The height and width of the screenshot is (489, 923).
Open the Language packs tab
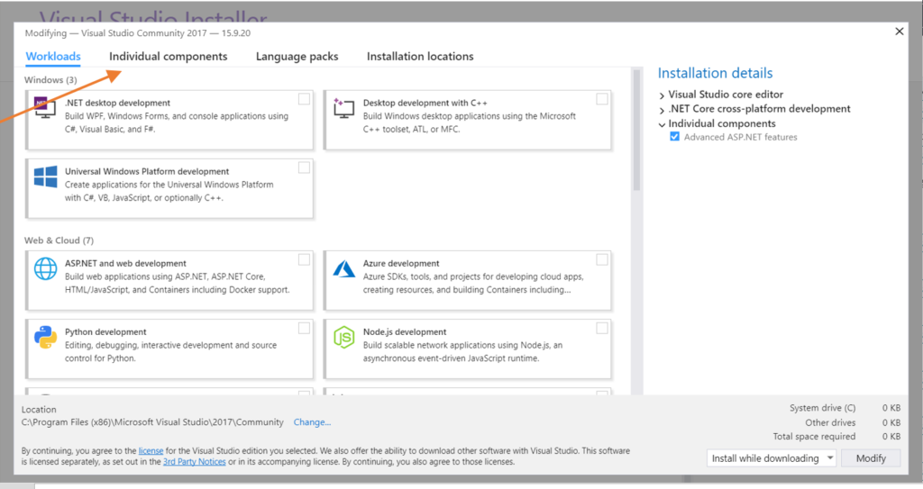tap(297, 56)
